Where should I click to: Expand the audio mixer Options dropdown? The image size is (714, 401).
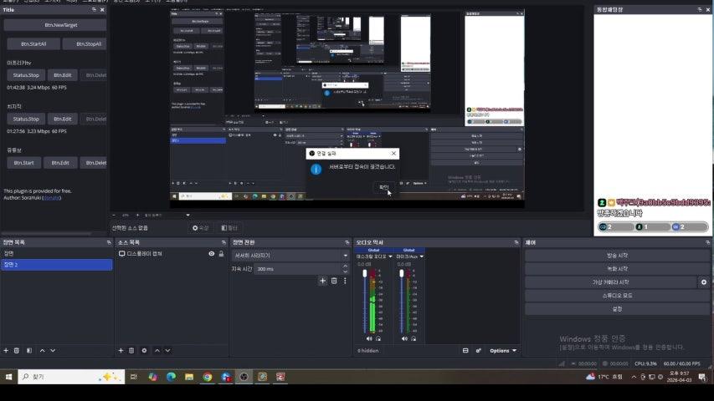click(x=503, y=351)
